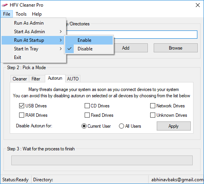Viewport: 204px width, 184px height.
Task: Check the Fixed Drives checkbox
Action: [87, 115]
